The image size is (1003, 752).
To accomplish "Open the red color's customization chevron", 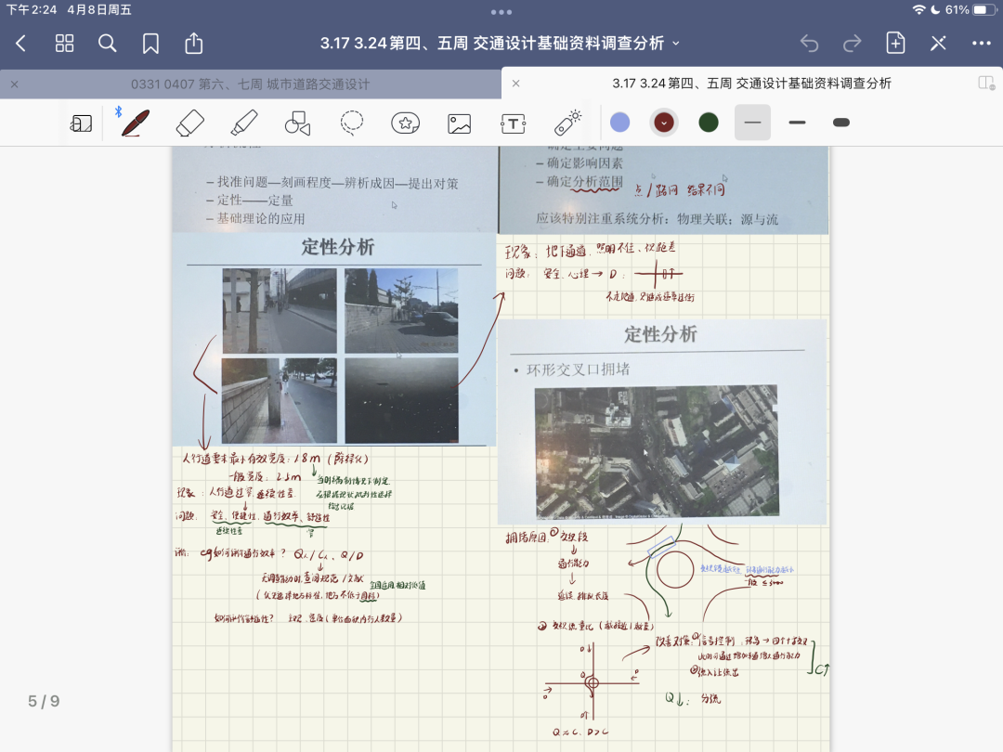I will [x=663, y=122].
